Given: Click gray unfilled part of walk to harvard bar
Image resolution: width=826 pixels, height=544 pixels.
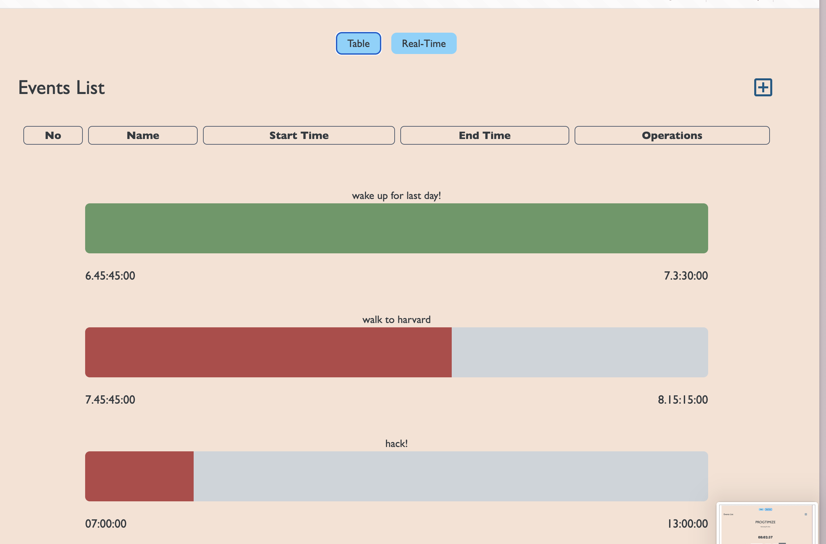Looking at the screenshot, I should click(579, 352).
